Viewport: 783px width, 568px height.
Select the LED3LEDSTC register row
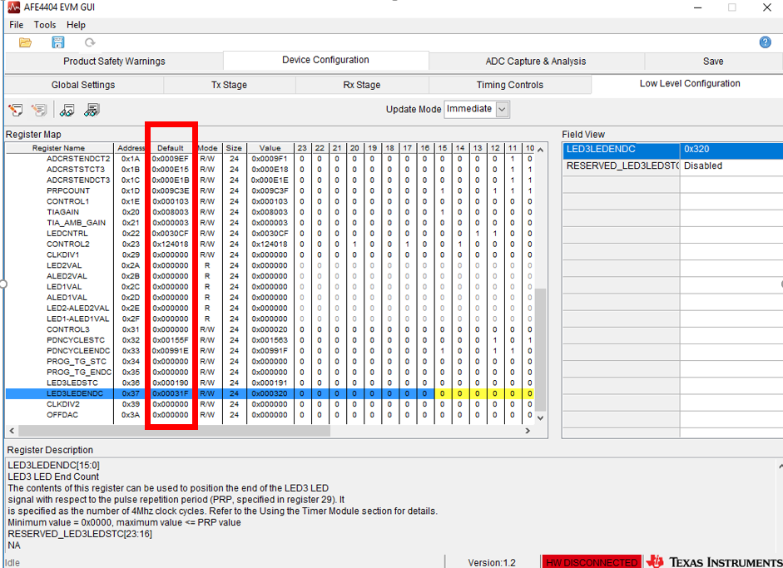(270, 383)
